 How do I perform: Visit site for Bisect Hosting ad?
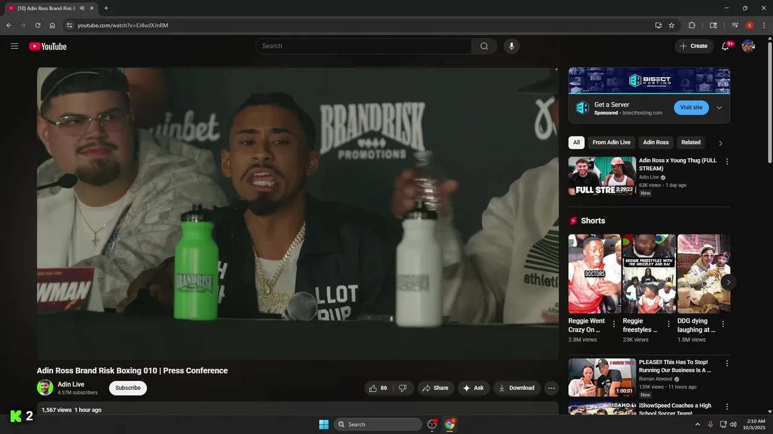point(691,107)
